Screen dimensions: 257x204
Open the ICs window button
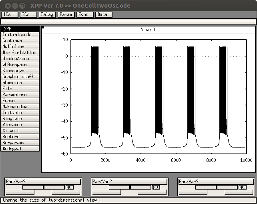coord(9,14)
